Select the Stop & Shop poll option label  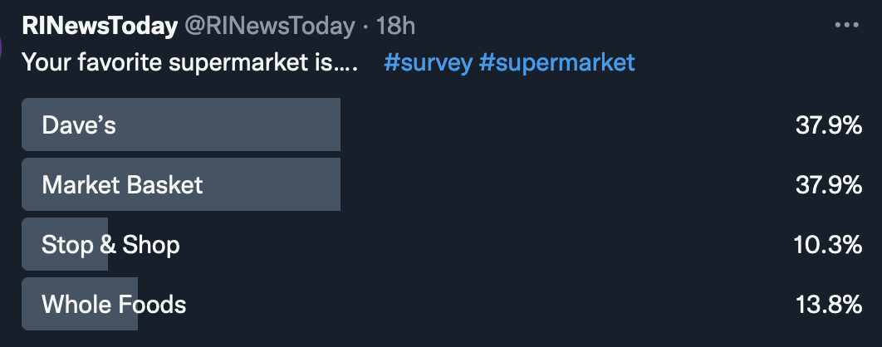tap(110, 244)
